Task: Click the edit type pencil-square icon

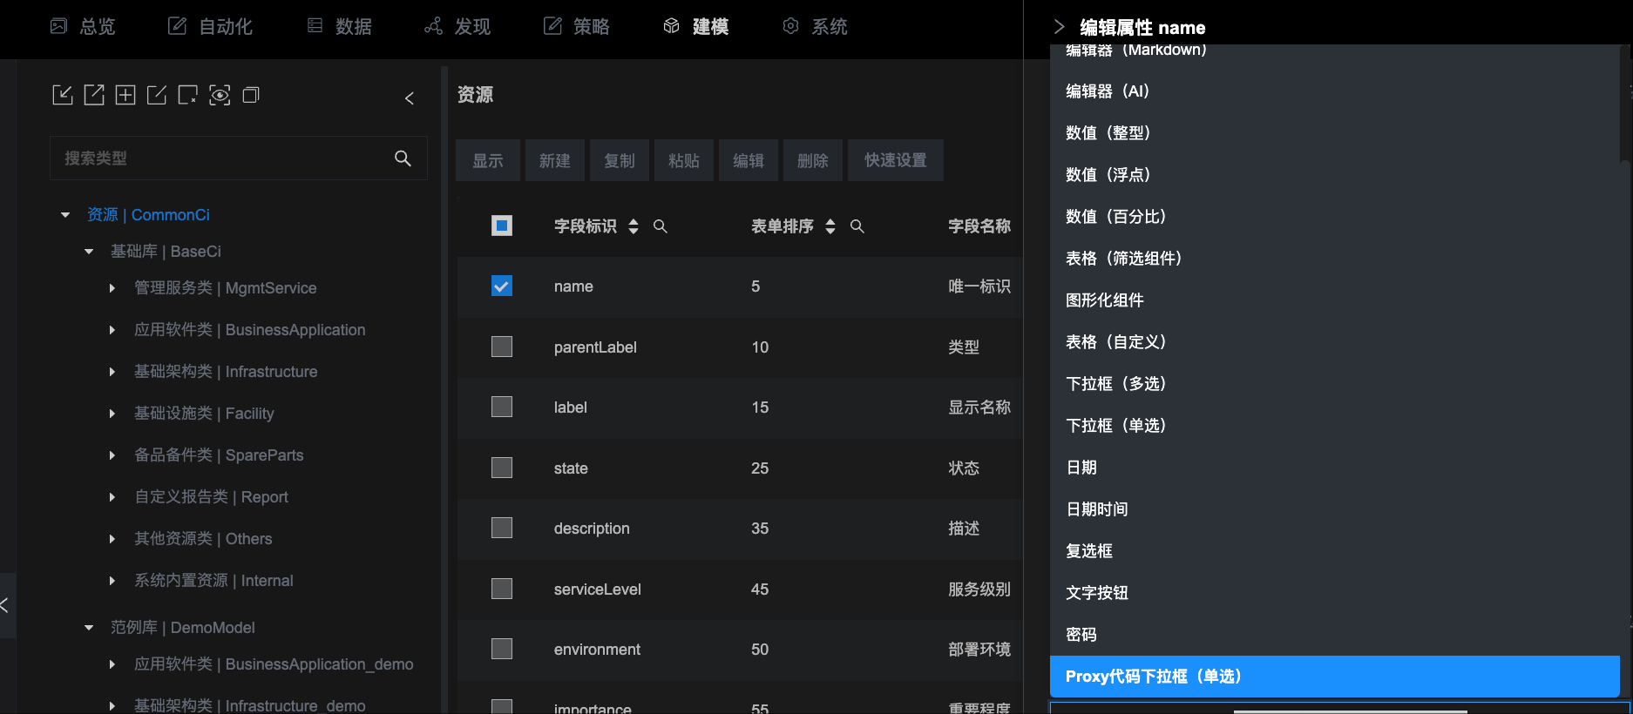Action: 157,95
